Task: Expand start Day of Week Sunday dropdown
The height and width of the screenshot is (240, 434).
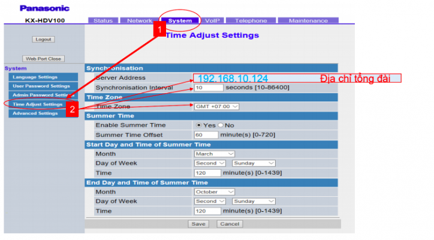Action: point(254,163)
